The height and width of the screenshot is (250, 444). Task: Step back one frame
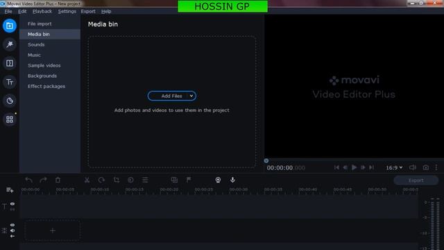345,167
